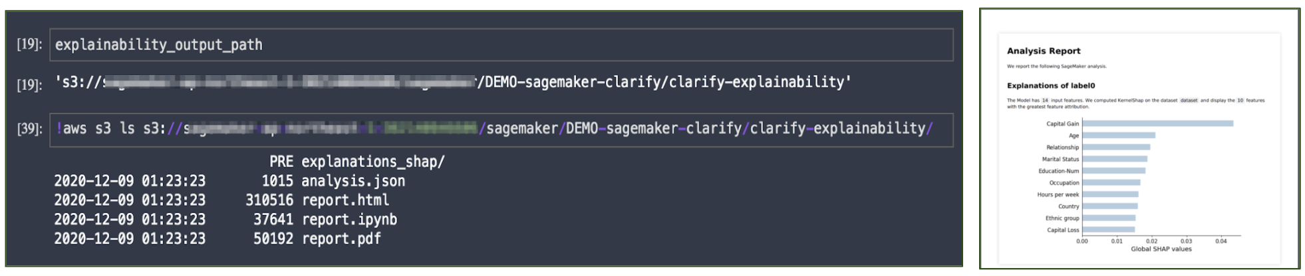Image resolution: width=1305 pixels, height=276 pixels.
Task: Click the [39] cell prompt number
Action: (x=29, y=129)
